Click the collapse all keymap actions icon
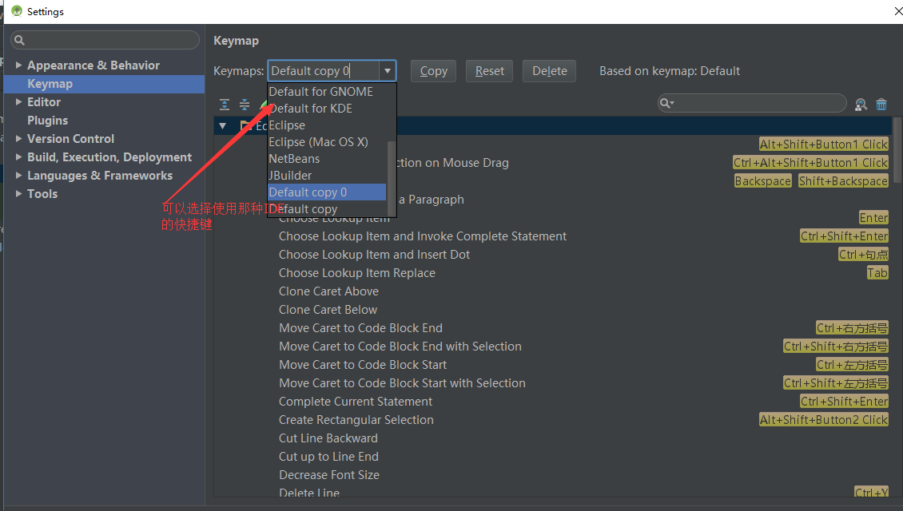 [x=245, y=105]
